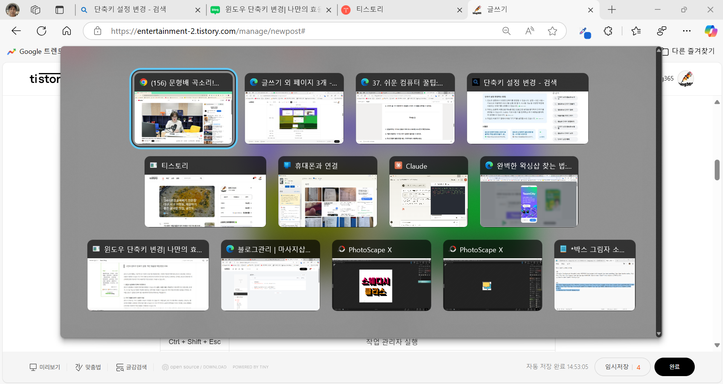723x384 pixels.
Task: Add current page to favorites via star icon
Action: pyautogui.click(x=552, y=31)
